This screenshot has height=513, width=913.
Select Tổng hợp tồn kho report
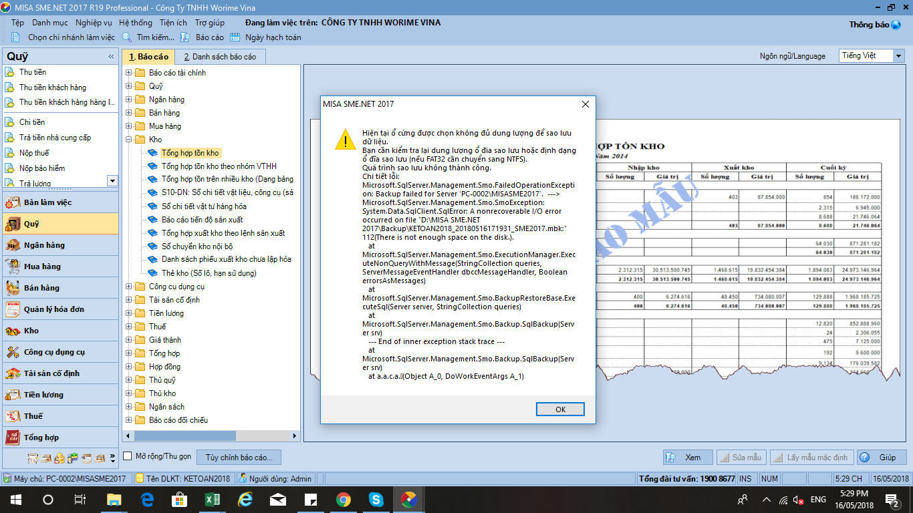click(x=190, y=153)
